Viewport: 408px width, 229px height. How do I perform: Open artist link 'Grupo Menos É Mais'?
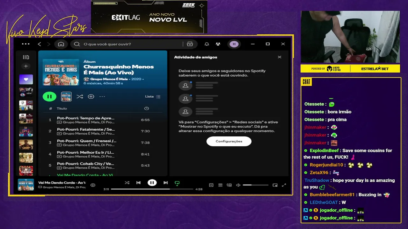(x=109, y=79)
